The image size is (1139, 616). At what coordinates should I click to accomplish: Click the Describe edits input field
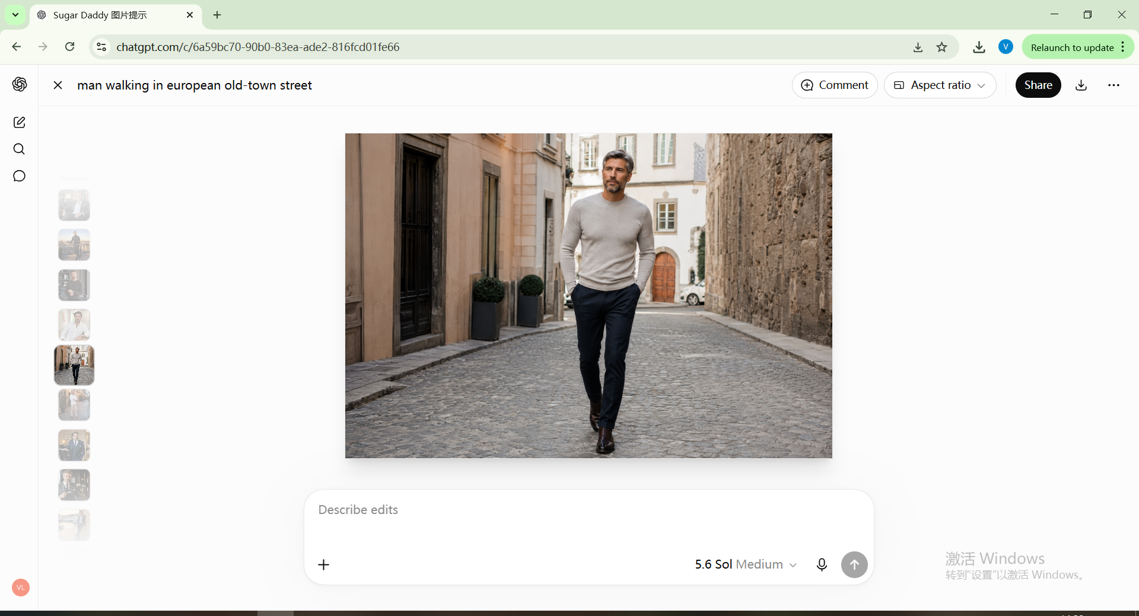click(588, 510)
